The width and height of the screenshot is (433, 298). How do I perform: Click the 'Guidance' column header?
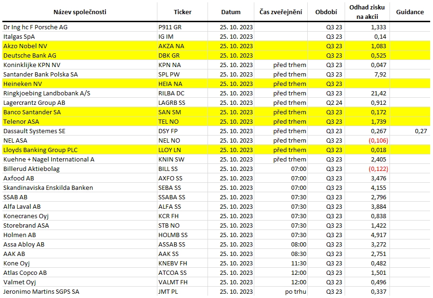click(x=410, y=12)
